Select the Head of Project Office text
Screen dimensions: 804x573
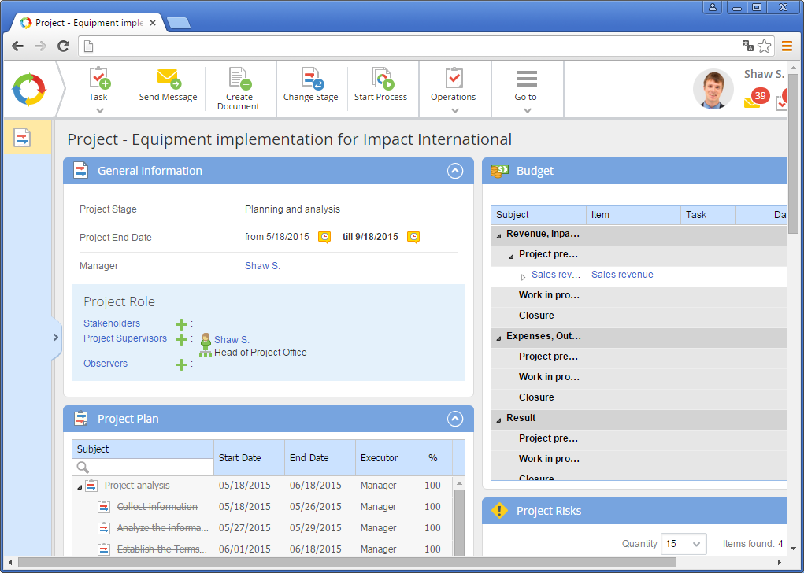(261, 353)
